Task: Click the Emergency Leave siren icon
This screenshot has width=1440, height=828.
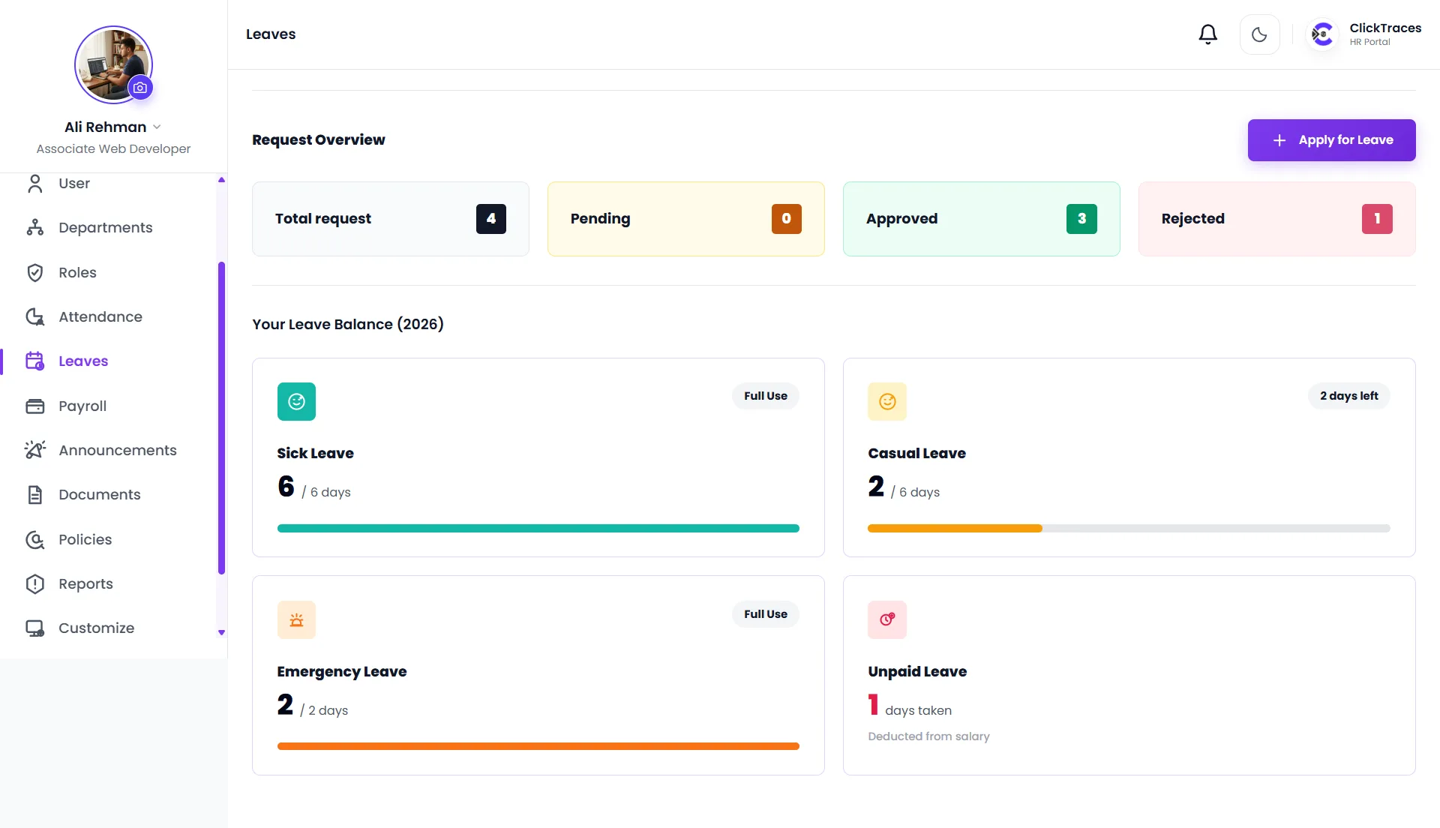Action: click(296, 620)
